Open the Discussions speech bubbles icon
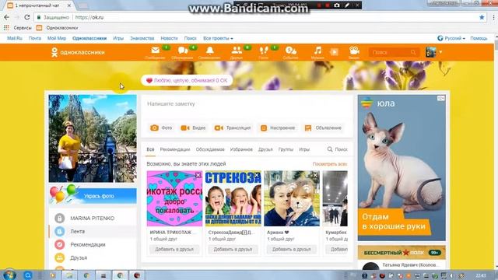498x280 pixels. (183, 50)
